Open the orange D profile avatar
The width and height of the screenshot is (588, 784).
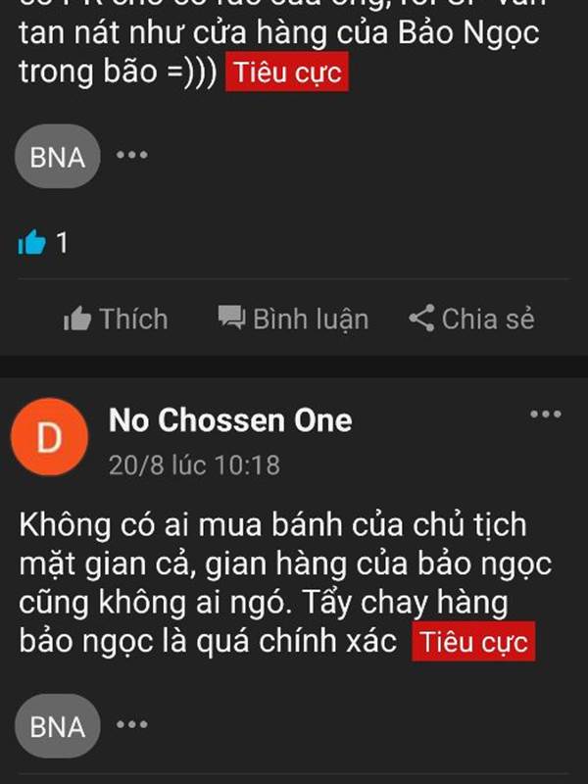tap(50, 436)
